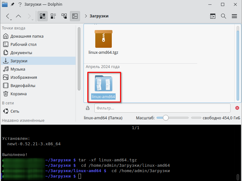Toggle the filter bar lock
242x181 pixels.
(88, 108)
